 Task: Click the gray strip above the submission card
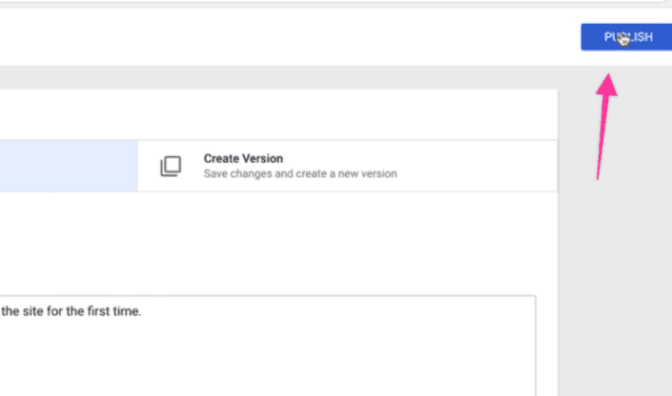click(278, 77)
